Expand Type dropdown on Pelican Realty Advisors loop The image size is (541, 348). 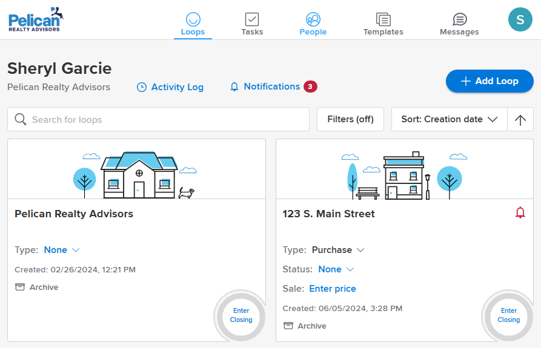click(61, 250)
